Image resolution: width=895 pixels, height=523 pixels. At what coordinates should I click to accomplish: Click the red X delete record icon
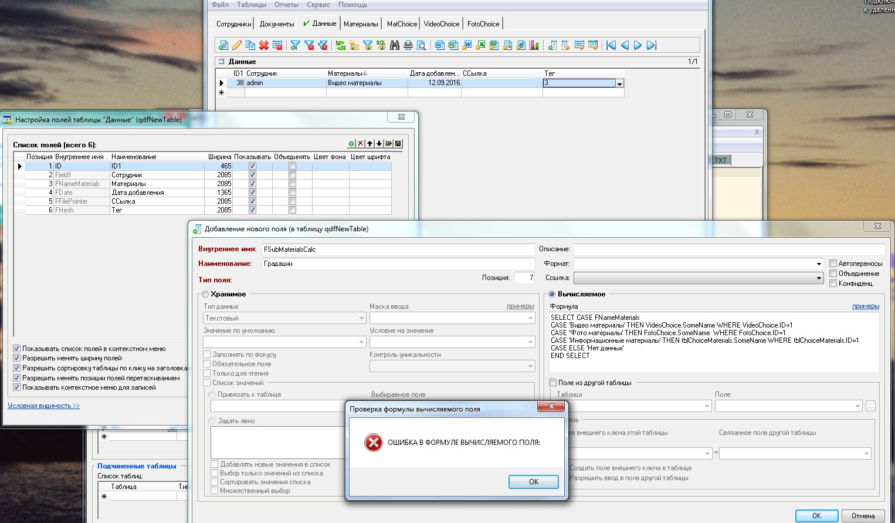(264, 45)
